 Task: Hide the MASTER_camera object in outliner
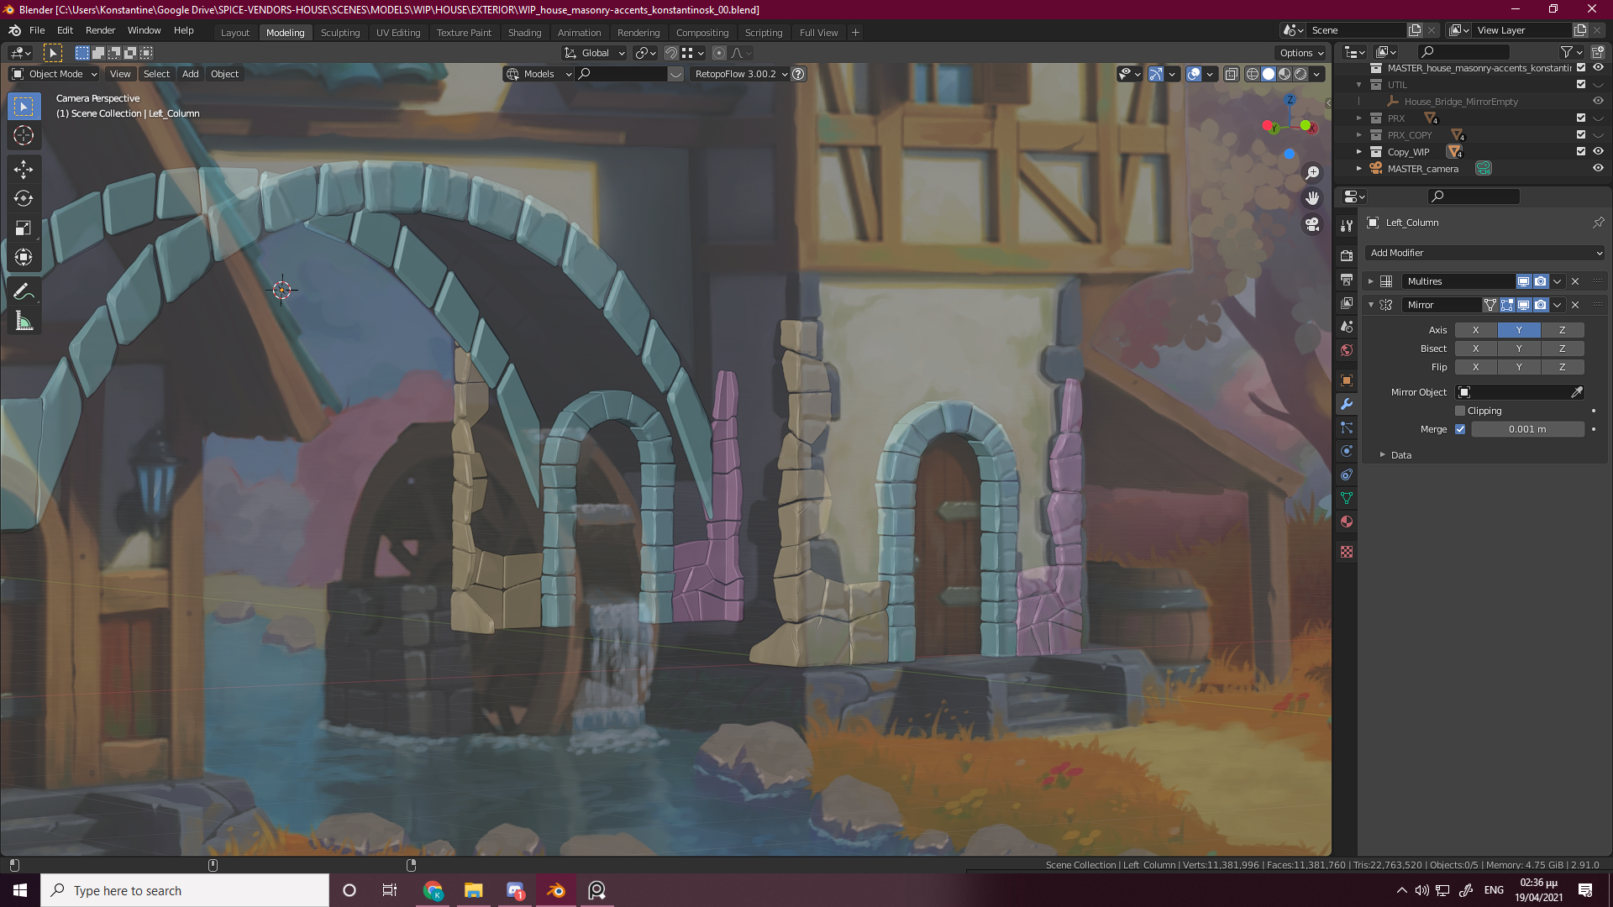(x=1598, y=168)
